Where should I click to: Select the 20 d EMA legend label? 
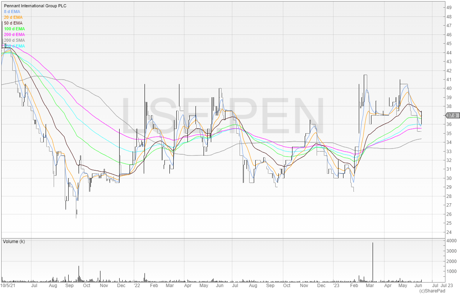click(13, 17)
